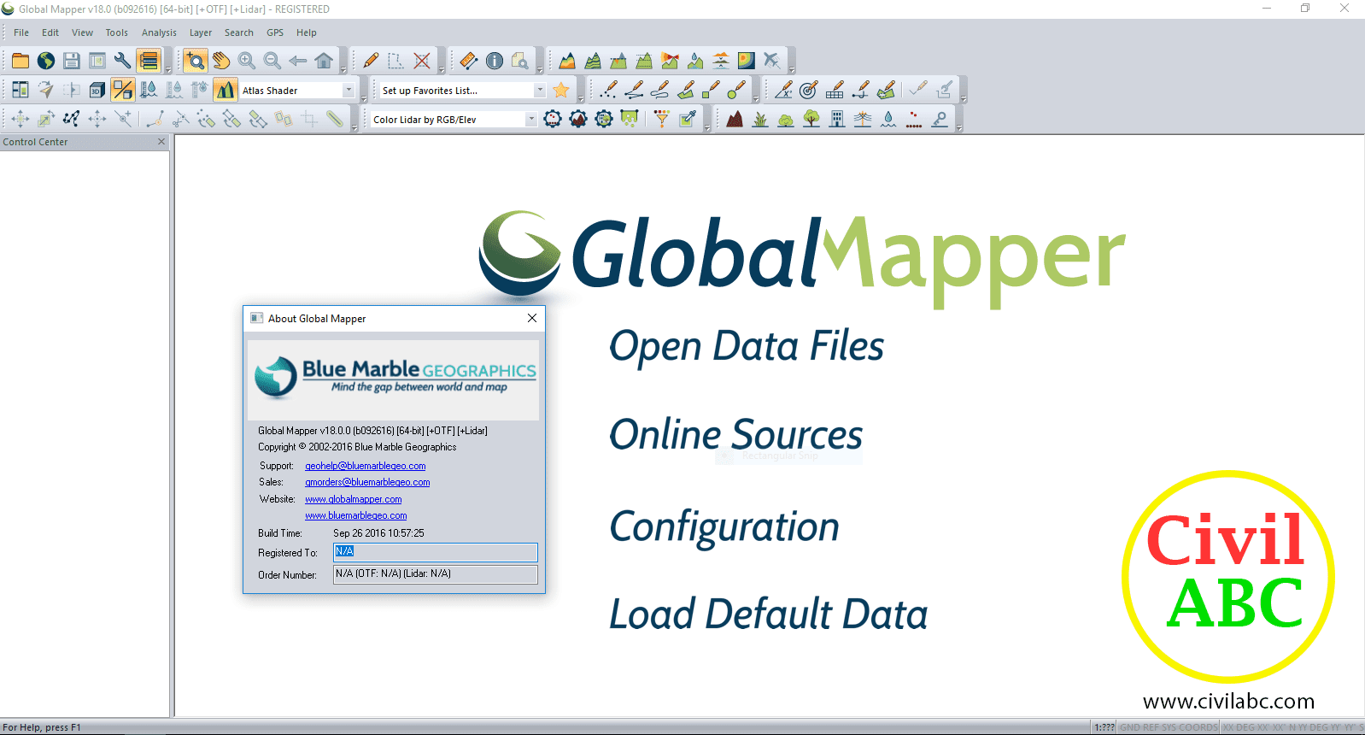Click the Lidar filter funnel icon
The height and width of the screenshot is (735, 1365).
662,119
